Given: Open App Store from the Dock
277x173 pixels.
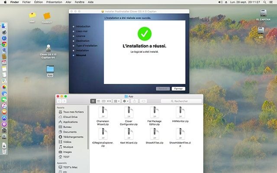Looking at the screenshot, I should tap(4, 118).
